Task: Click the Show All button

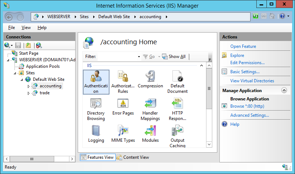Action: [x=174, y=57]
